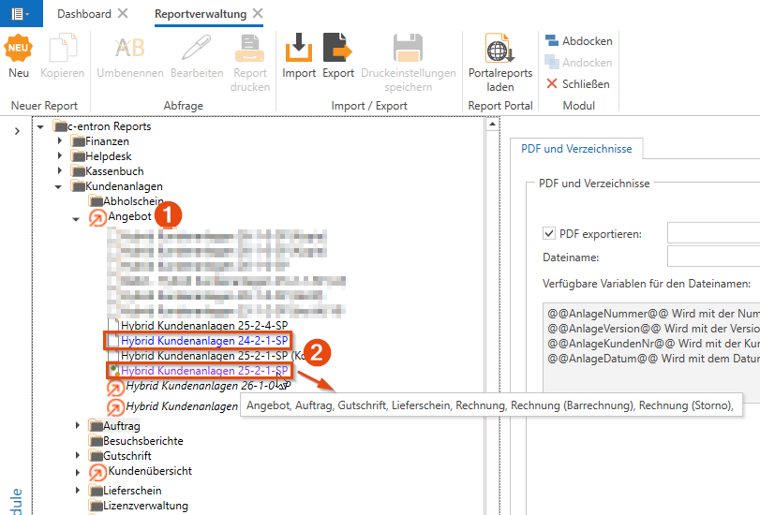Select the Angebot tree entry
This screenshot has width=760, height=515.
(x=129, y=216)
